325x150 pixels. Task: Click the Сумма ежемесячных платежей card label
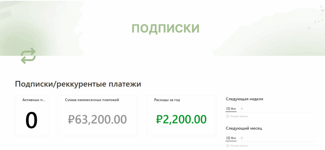pos(92,100)
